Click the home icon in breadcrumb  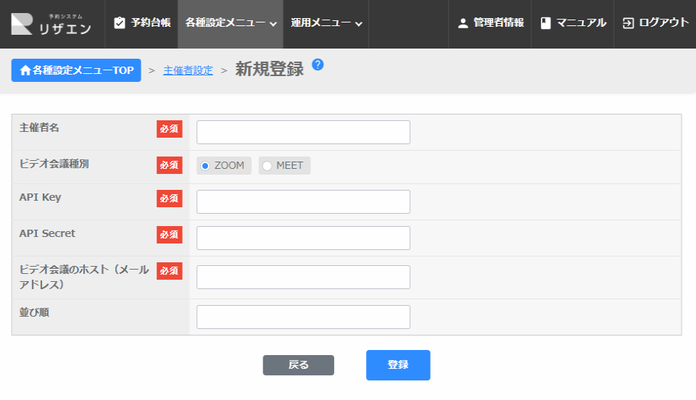tap(25, 70)
